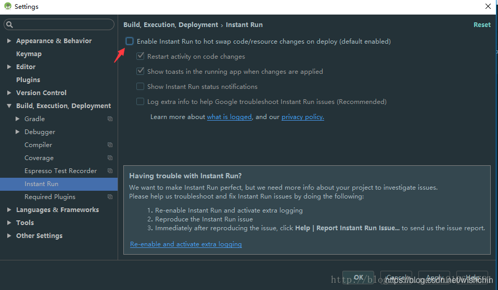Check Log extra info for Google troubleshooting
The image size is (498, 290).
tap(140, 101)
